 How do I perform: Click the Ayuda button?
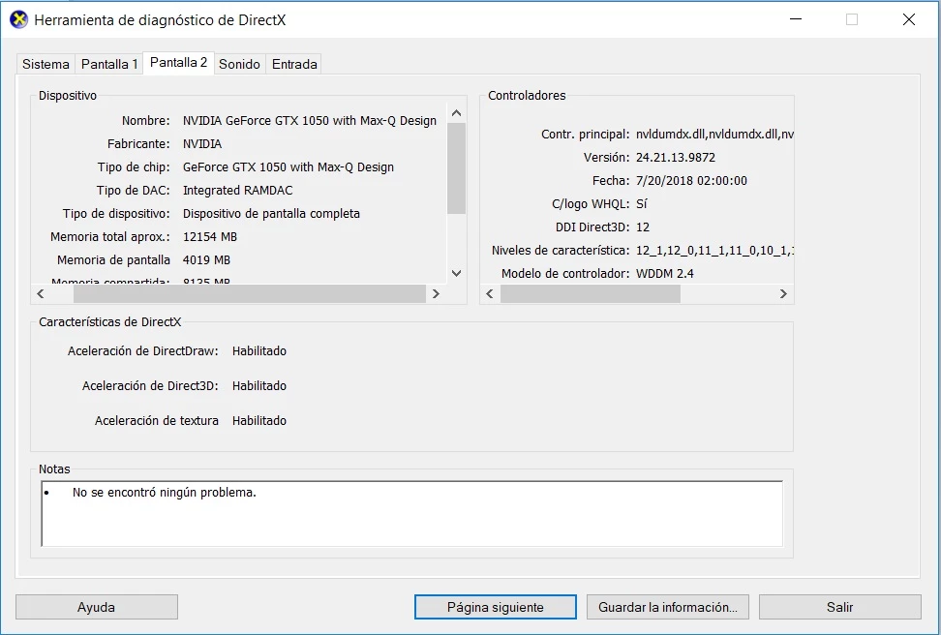point(97,607)
